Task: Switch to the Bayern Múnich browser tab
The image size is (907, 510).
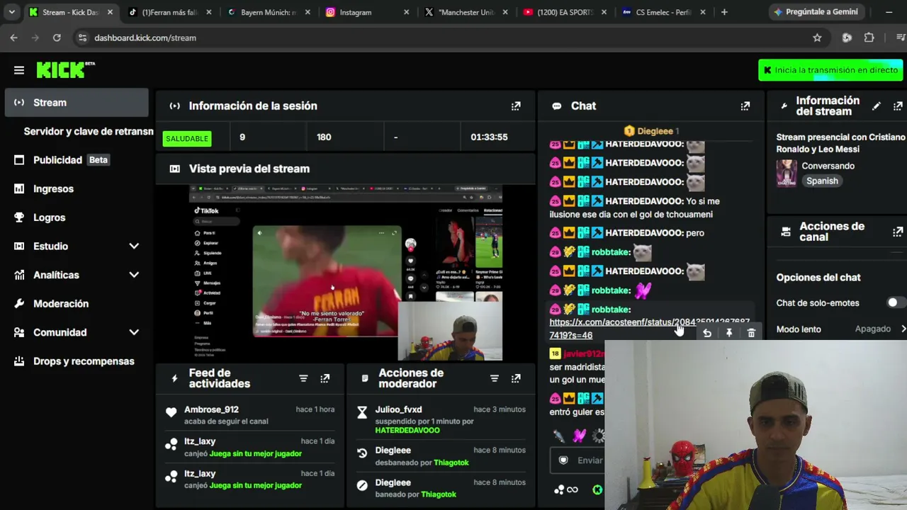Action: click(268, 12)
